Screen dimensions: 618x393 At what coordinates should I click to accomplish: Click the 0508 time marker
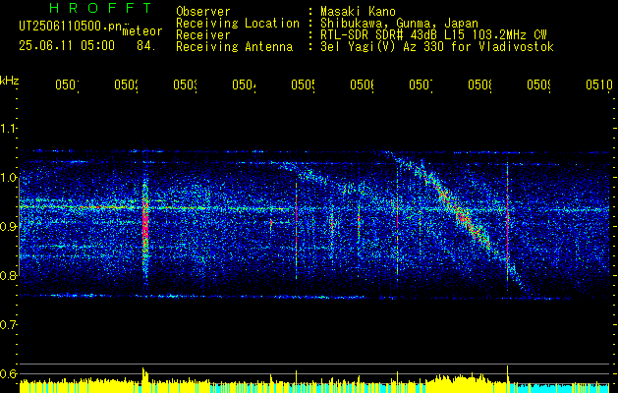[479, 85]
